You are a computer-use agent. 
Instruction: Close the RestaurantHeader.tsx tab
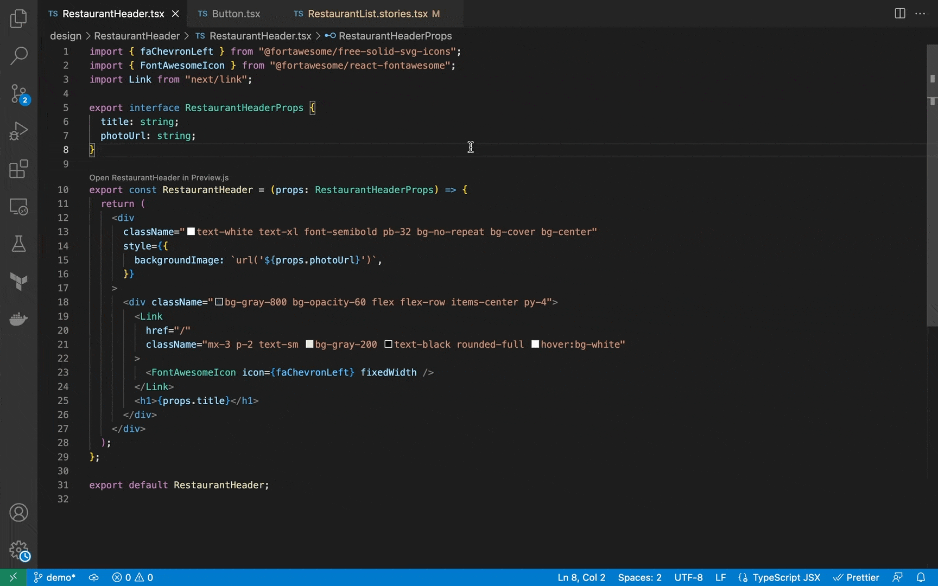tap(175, 14)
